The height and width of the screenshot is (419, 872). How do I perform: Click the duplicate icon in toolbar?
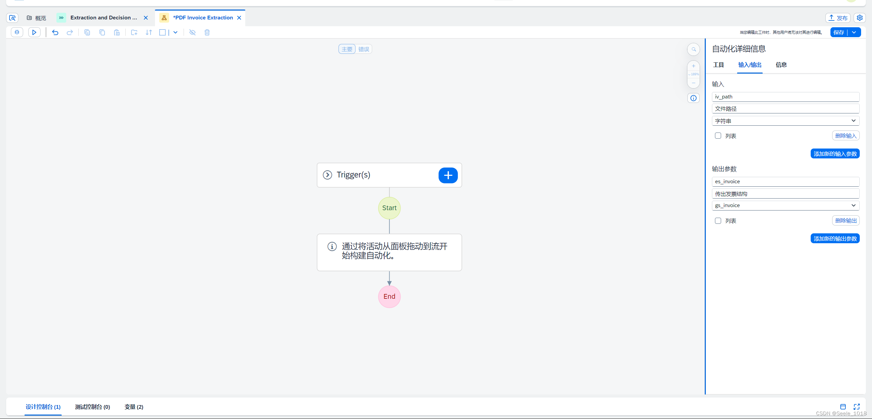coord(102,32)
